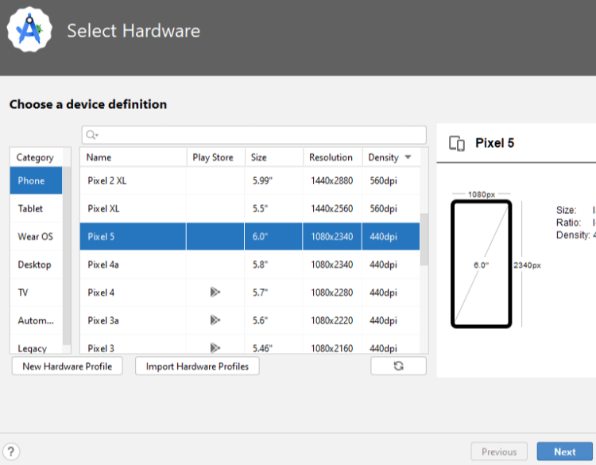Click the Density column sort arrow
Screen dimensions: 596x465
tap(408, 157)
